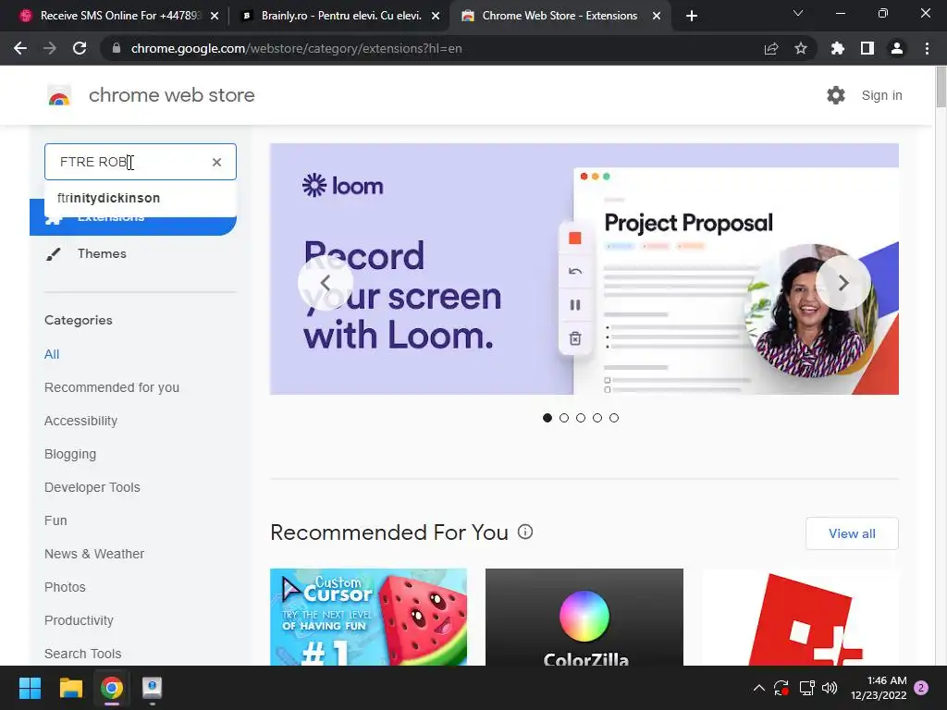Open File Explorer from taskbar

pos(70,688)
